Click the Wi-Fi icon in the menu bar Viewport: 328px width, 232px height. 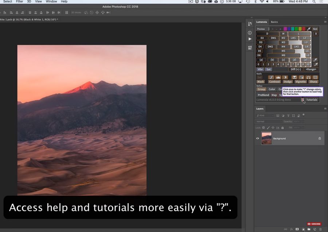coord(262,1)
